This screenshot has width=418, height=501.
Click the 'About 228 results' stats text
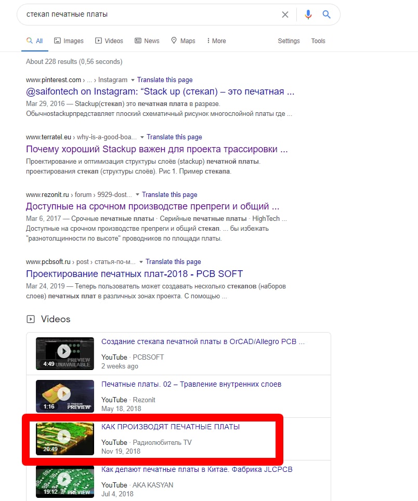pos(74,62)
